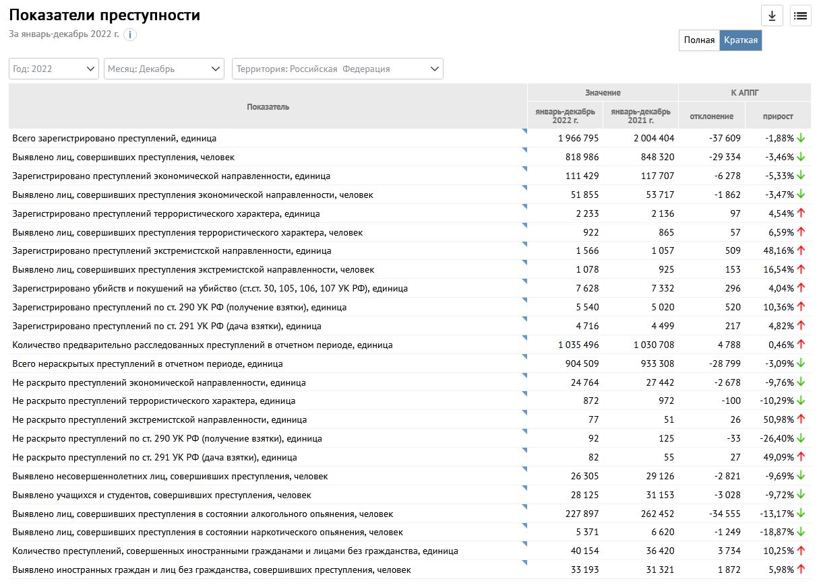Open the Месяц: Декабрь dropdown
Screen dimensions: 821x585
164,69
